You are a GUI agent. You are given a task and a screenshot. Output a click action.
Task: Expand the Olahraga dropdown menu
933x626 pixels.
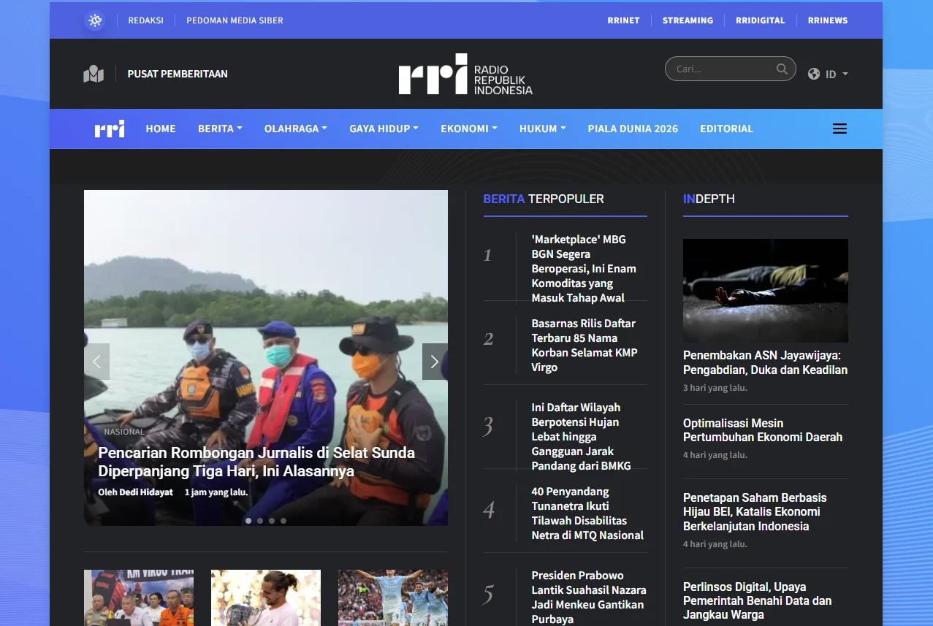point(296,129)
